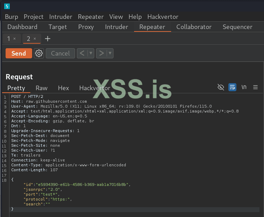Toggle the line wrap icon

coord(232,87)
